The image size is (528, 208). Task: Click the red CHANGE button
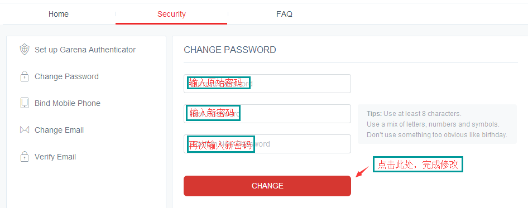click(267, 186)
